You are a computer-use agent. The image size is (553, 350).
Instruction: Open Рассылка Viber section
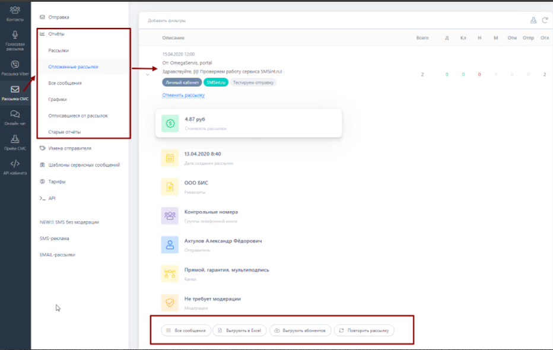pyautogui.click(x=15, y=68)
